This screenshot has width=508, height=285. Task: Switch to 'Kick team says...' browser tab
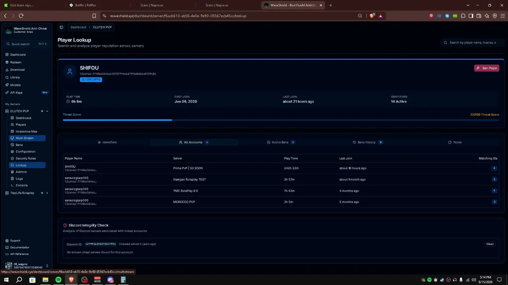[32, 5]
